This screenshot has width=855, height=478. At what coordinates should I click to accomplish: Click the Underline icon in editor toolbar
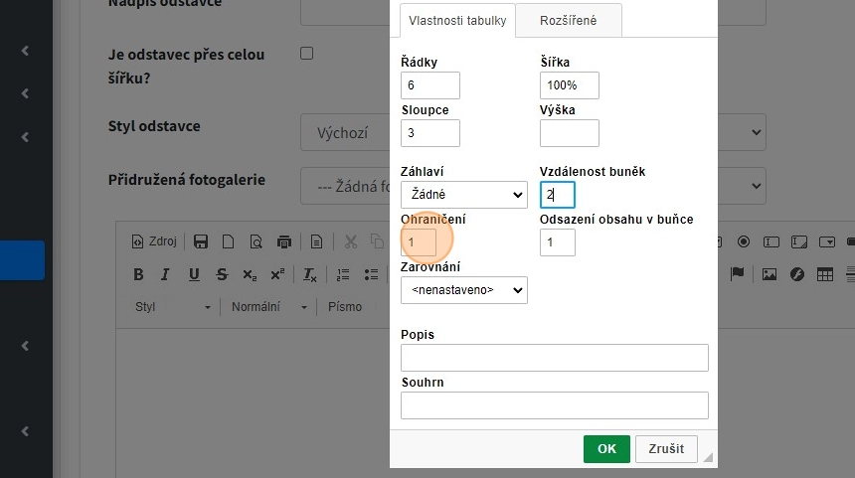point(194,274)
